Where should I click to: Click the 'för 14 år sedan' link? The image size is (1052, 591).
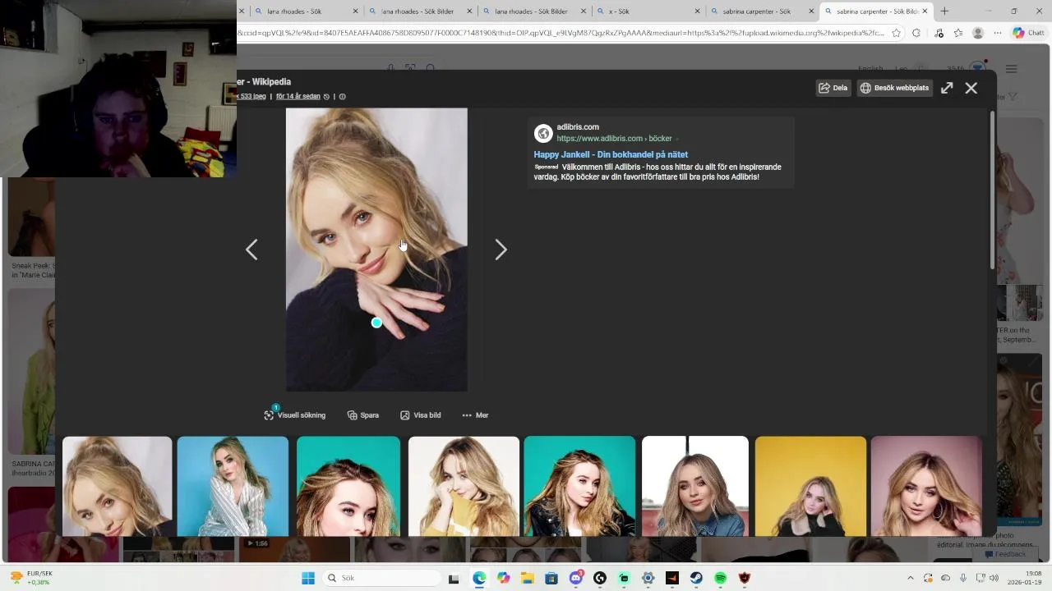coord(298,96)
